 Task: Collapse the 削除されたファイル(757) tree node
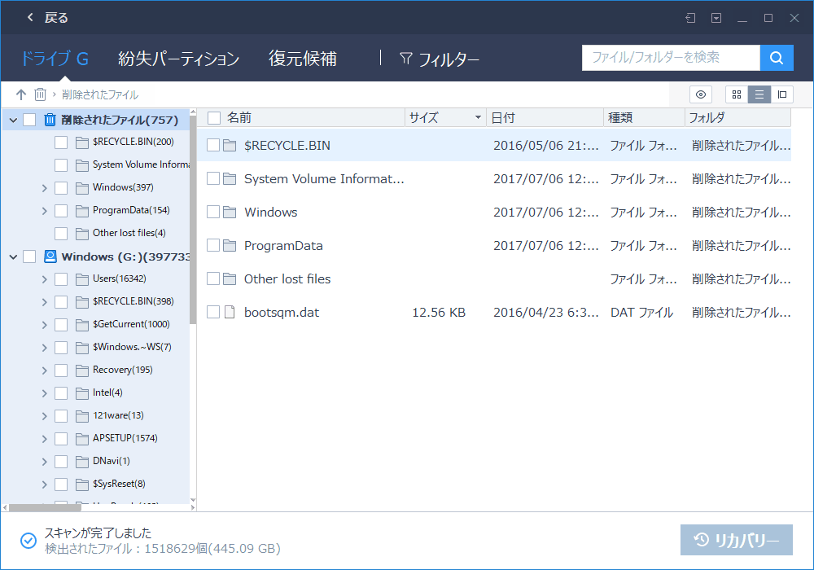pos(13,121)
